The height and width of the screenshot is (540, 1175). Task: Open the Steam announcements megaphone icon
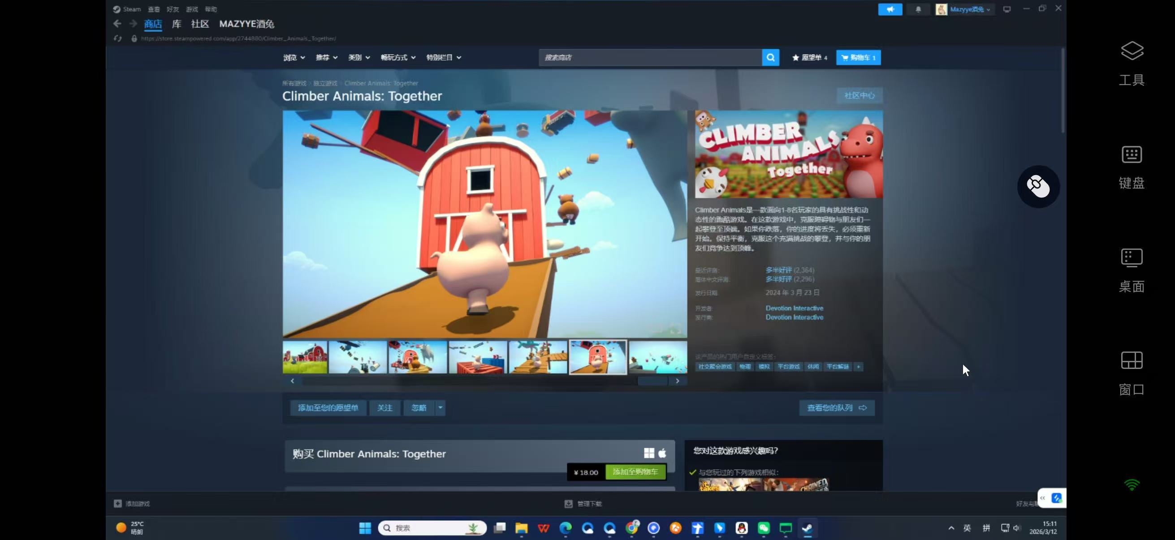[x=890, y=9]
